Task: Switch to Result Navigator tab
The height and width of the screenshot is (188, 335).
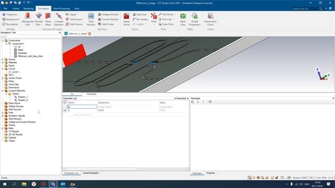Action: pyautogui.click(x=91, y=173)
